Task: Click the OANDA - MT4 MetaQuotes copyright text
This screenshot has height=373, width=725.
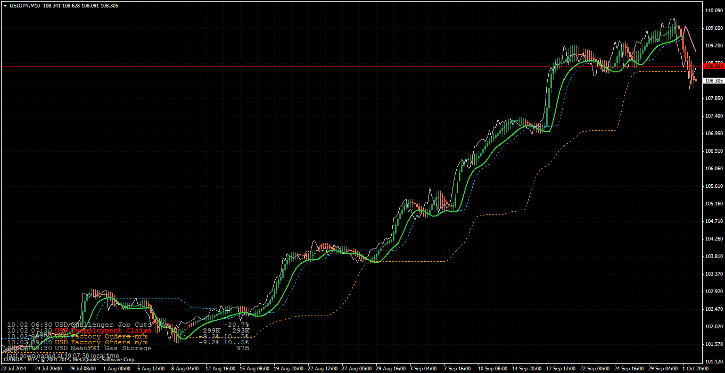Action: (x=69, y=360)
